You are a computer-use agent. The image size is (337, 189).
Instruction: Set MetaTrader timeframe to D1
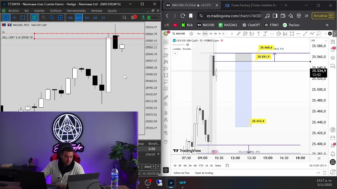(x=103, y=18)
